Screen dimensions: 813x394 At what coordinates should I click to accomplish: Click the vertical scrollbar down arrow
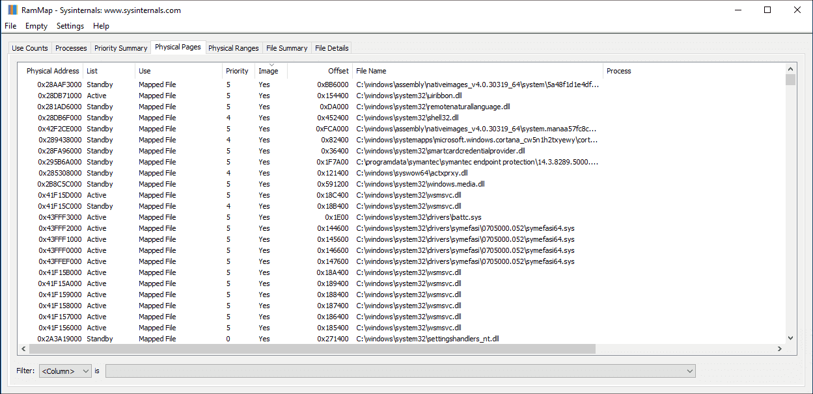click(x=790, y=338)
